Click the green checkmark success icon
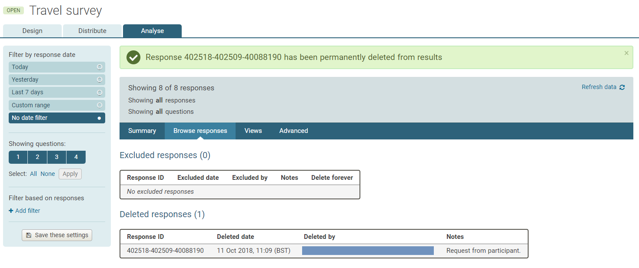639x268 pixels. click(x=133, y=57)
